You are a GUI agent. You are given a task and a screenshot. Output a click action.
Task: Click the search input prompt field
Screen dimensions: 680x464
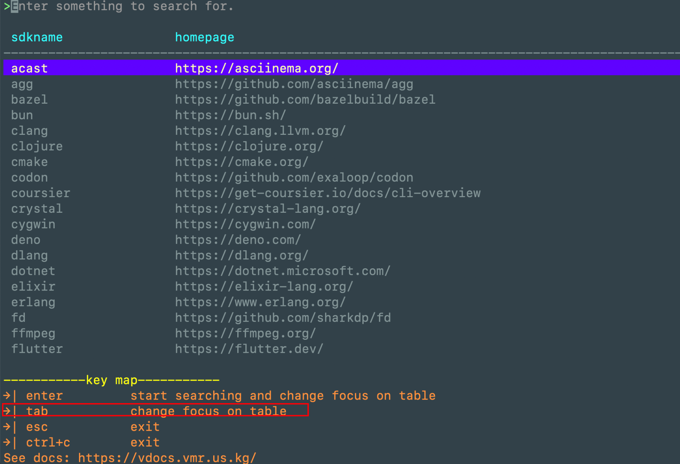[x=124, y=6]
